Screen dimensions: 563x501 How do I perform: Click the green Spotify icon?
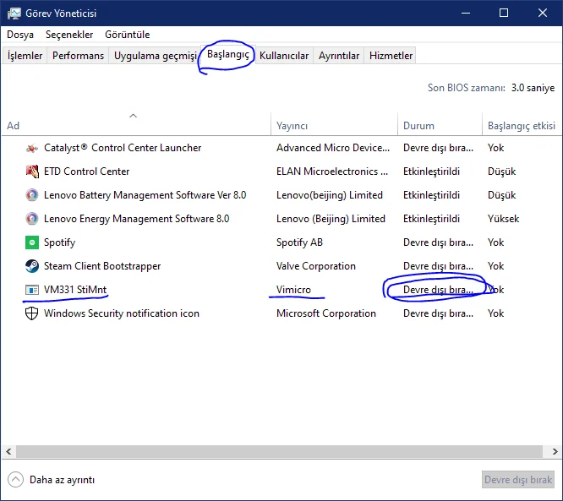tap(32, 242)
